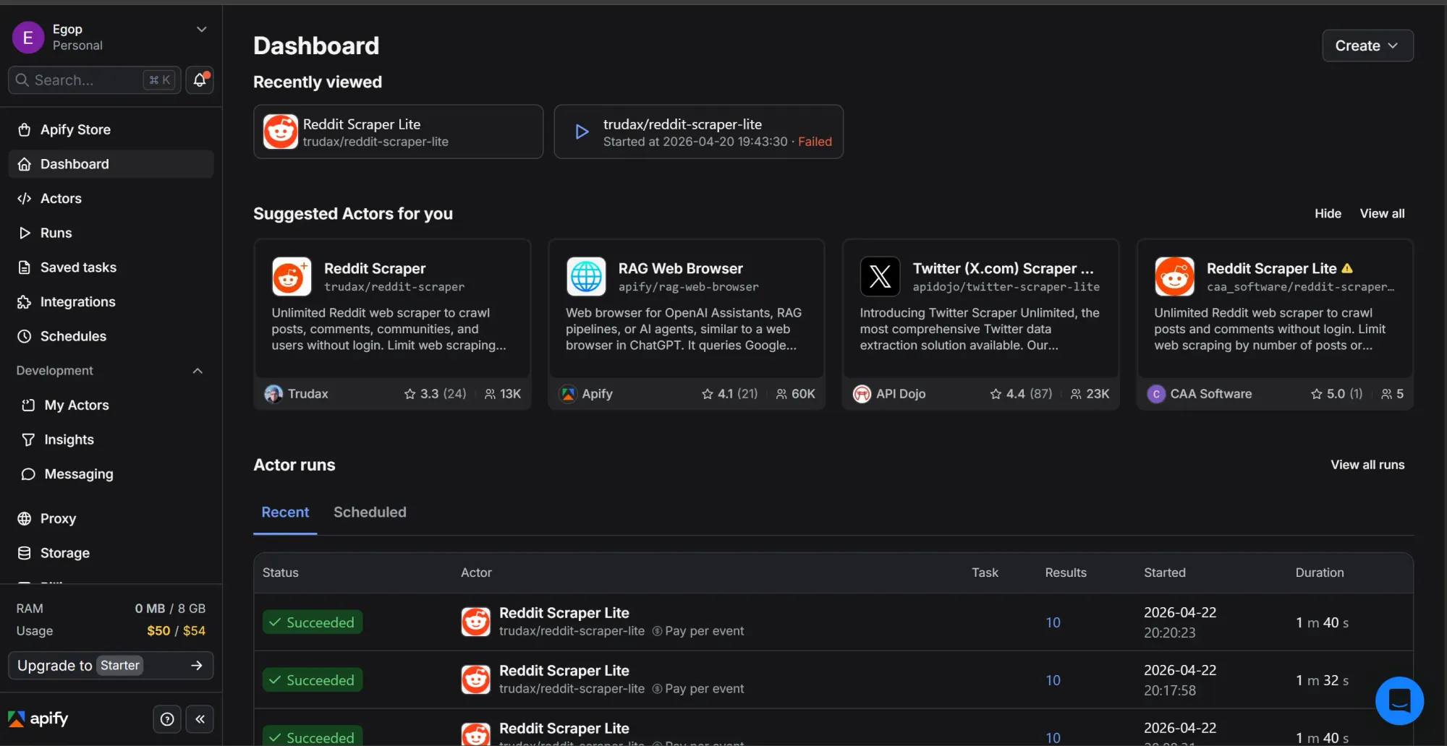Click results count 10 for 20:17:58 run
The image size is (1447, 746).
coord(1053,680)
